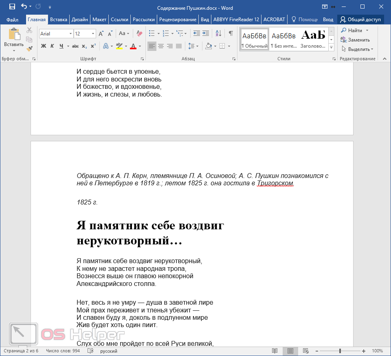391x356 pixels.
Task: Apply justified text alignment
Action: point(179,46)
